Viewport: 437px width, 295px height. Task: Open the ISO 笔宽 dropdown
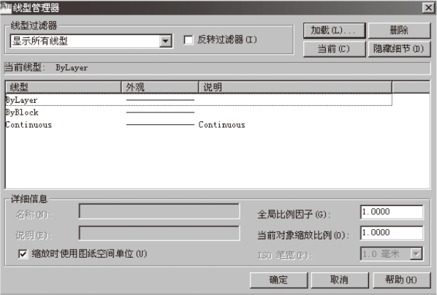coord(417,254)
